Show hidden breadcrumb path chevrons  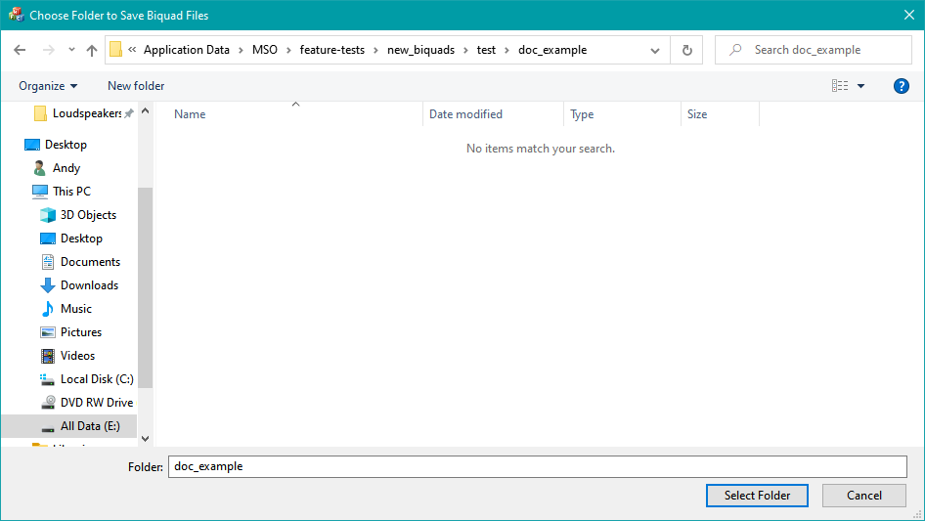tap(132, 50)
